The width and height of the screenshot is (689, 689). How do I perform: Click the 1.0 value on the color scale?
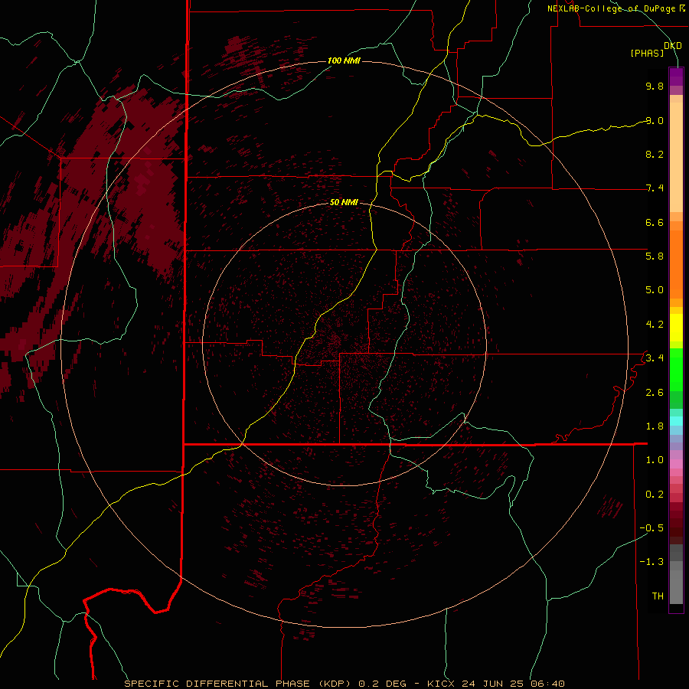(x=655, y=460)
